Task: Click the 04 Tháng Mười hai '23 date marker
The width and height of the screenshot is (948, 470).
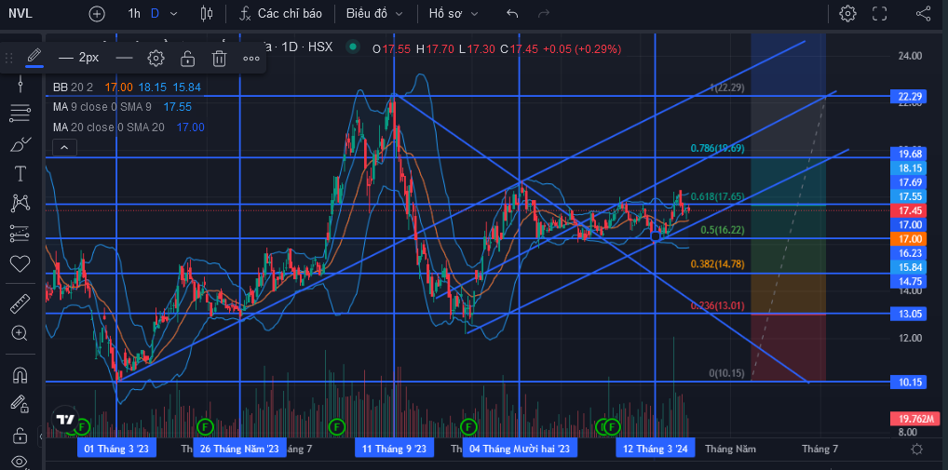Action: click(520, 449)
